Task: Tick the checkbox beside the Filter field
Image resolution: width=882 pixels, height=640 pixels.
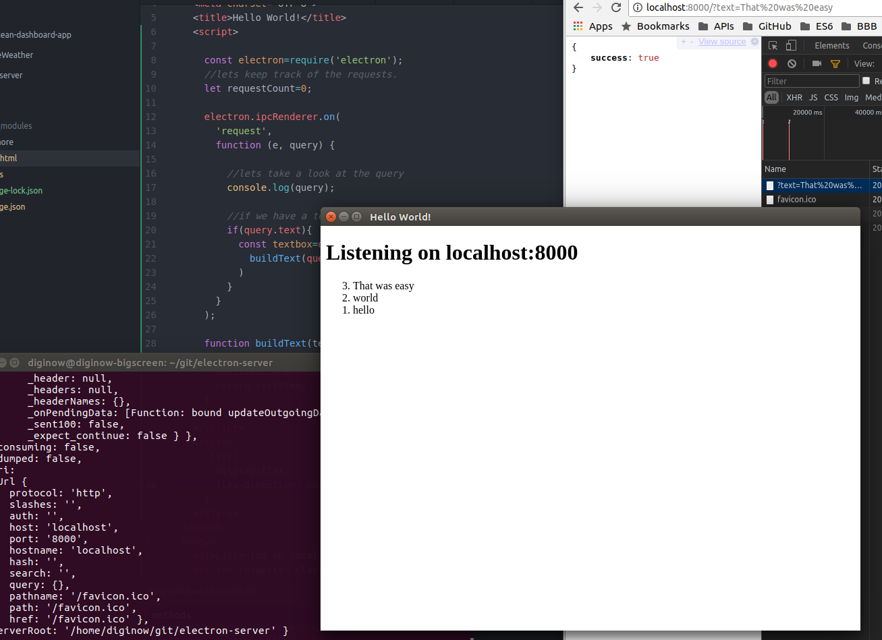Action: coord(866,81)
